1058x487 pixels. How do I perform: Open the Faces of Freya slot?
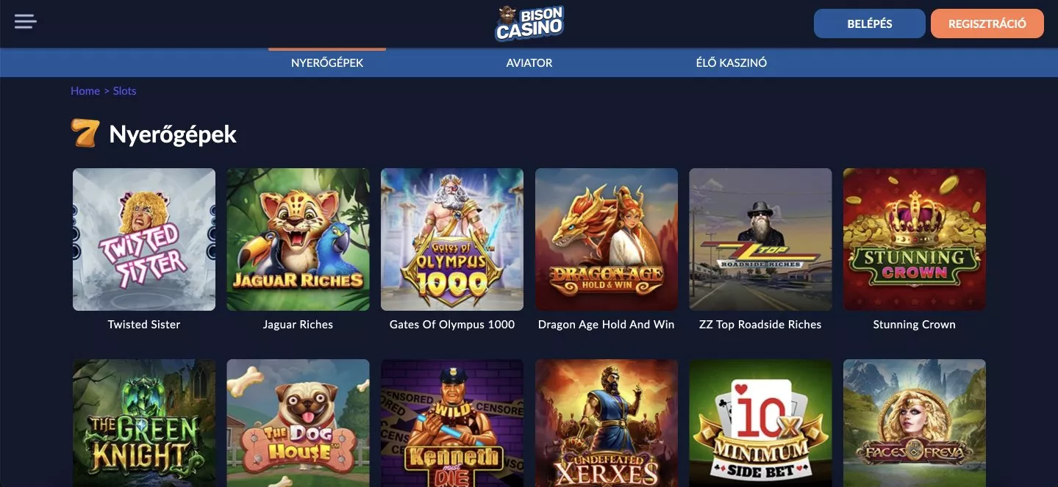915,423
